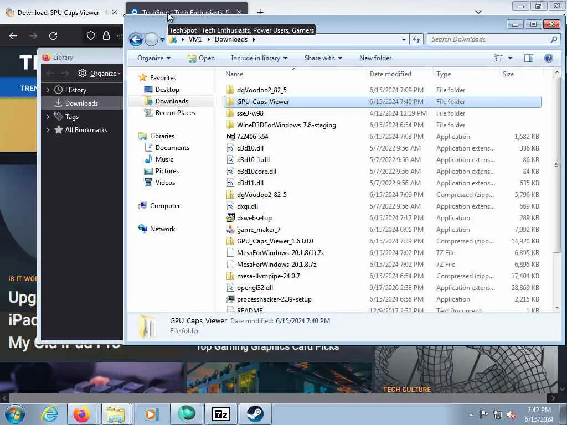Click the volume icon in system tray
The width and height of the screenshot is (567, 425).
point(511,415)
